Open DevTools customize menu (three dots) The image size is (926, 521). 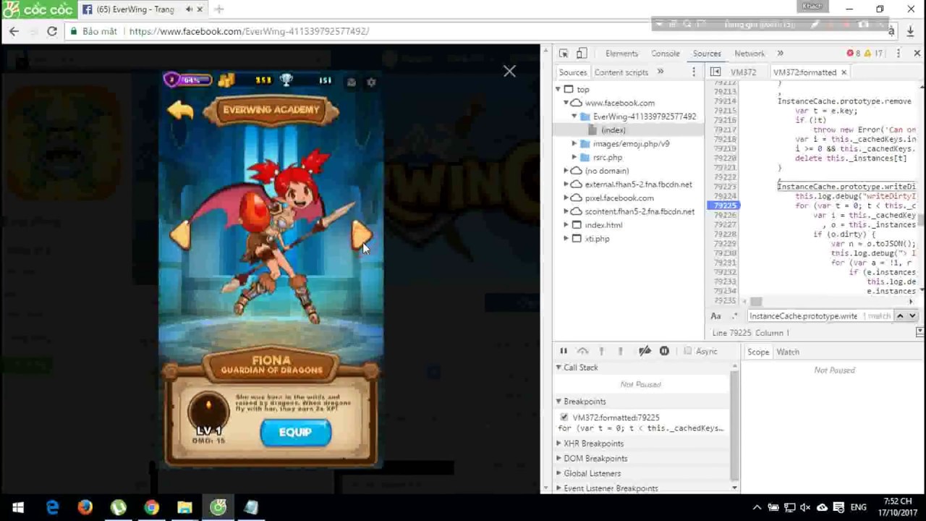point(898,54)
